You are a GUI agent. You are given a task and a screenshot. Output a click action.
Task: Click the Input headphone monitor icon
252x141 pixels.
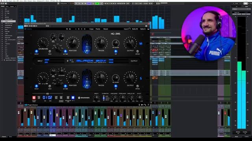pyautogui.click(x=130, y=29)
